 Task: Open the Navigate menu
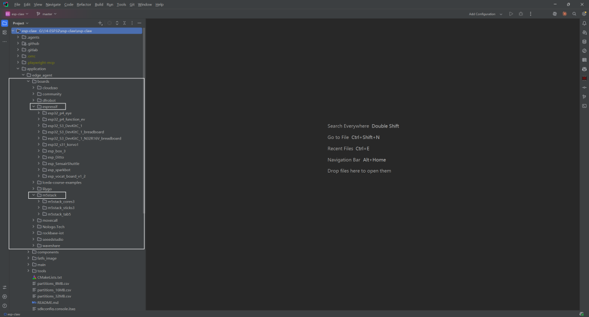(x=53, y=4)
